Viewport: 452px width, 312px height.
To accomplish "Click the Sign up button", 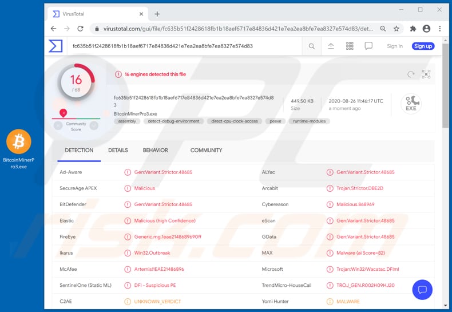I will tap(423, 46).
